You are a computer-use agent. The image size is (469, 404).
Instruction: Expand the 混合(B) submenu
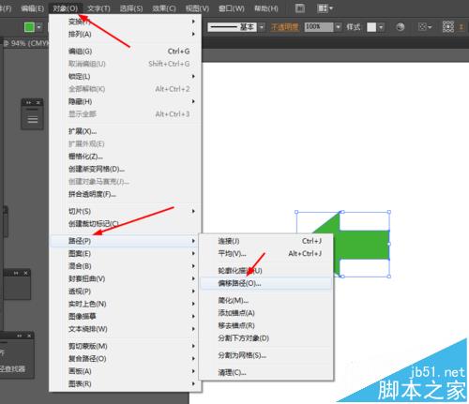tap(125, 266)
